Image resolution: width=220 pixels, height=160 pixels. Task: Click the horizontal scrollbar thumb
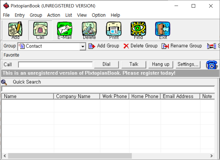70,156
